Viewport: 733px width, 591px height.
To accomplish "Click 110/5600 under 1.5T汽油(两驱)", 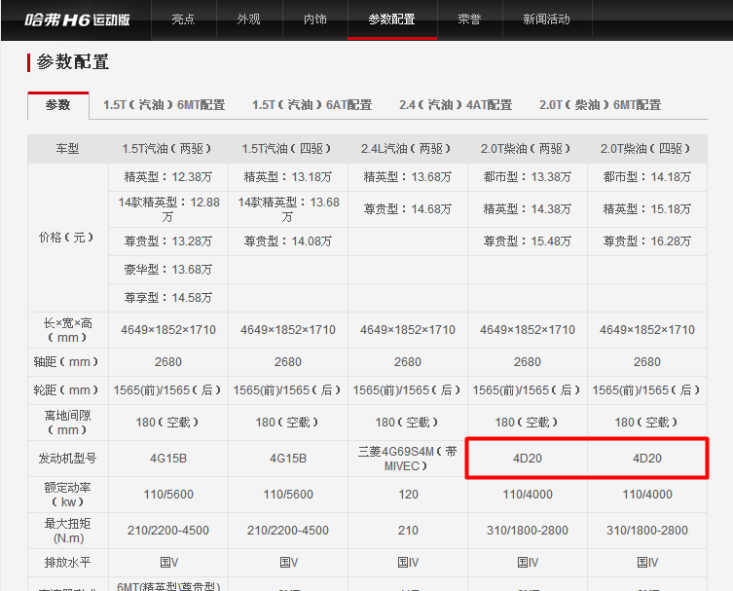I will [168, 495].
